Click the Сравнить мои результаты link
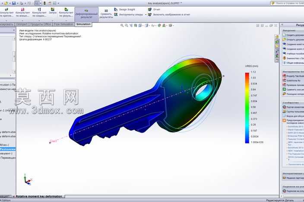Screen dimensions: 304x202 point(293,90)
